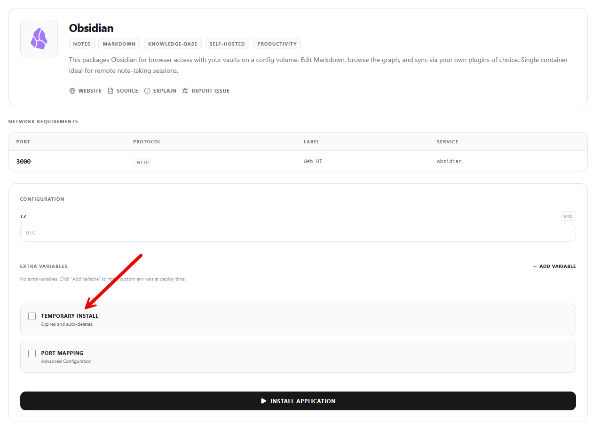Click the Obsidian app logo icon

coord(39,39)
